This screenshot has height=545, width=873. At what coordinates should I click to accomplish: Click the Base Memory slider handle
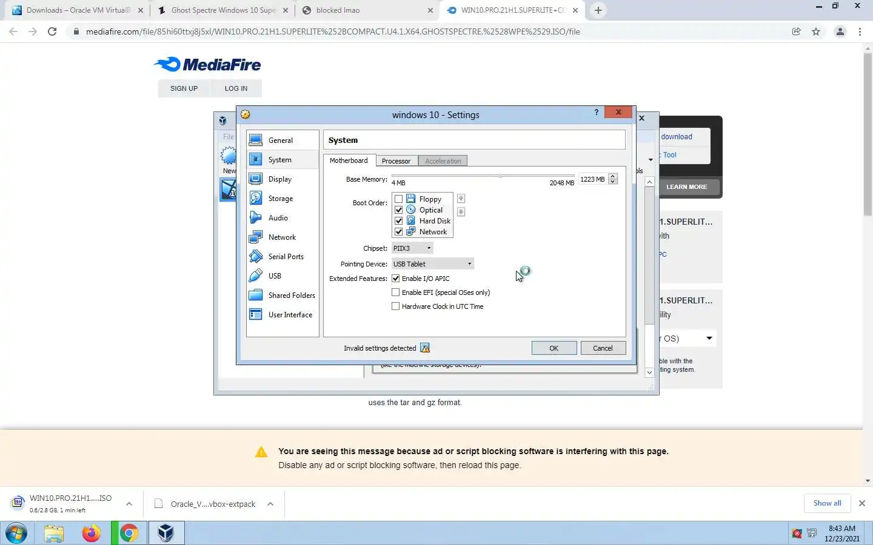pos(500,176)
